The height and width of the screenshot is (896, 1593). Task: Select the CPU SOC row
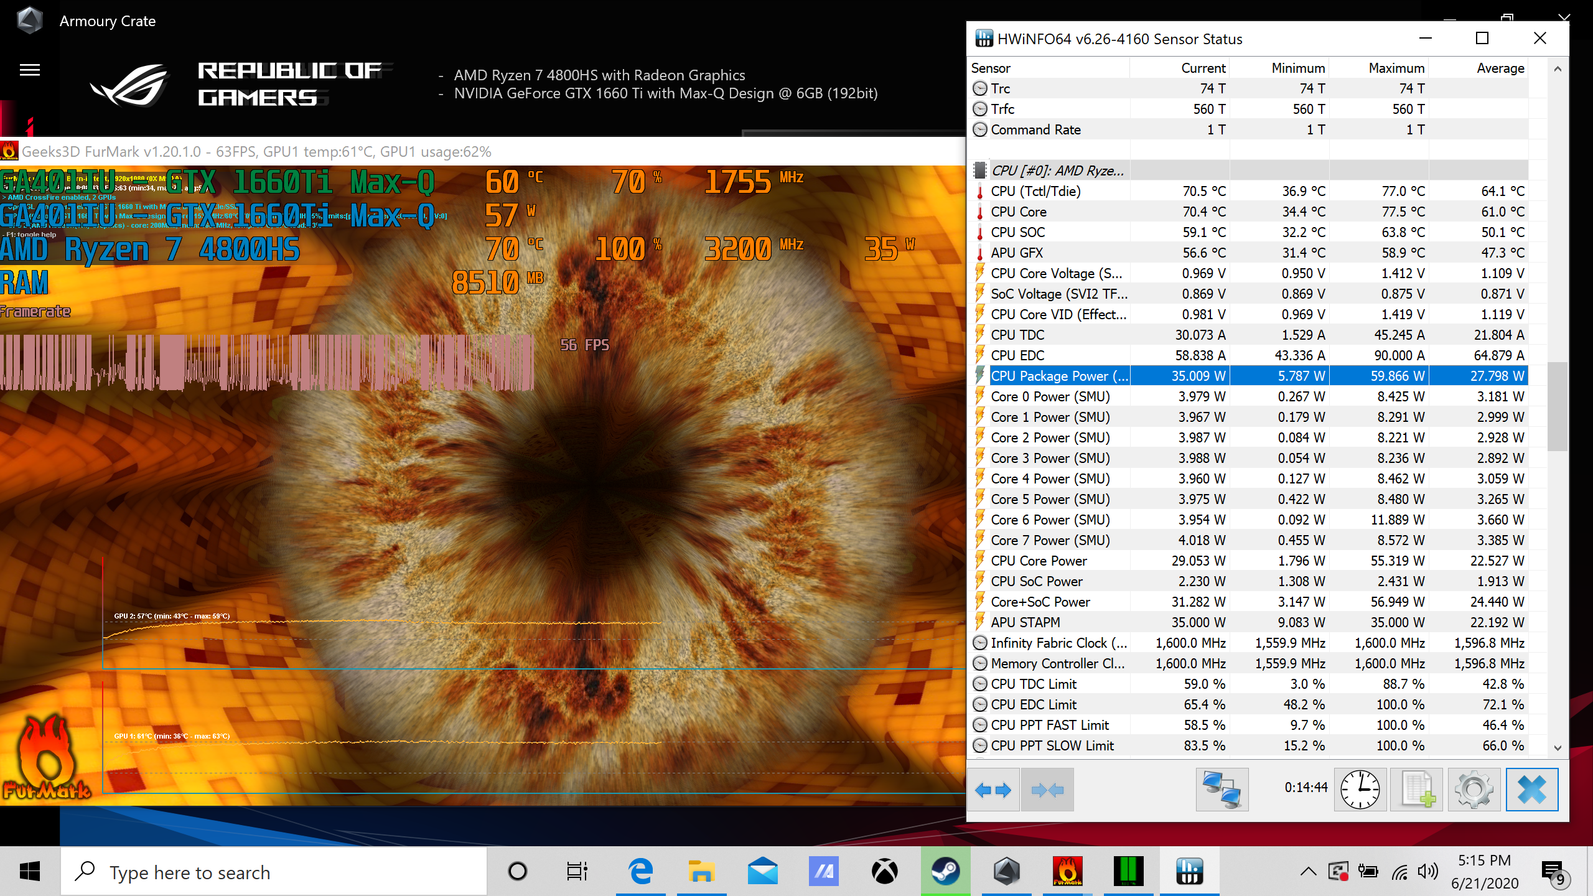pos(1249,232)
